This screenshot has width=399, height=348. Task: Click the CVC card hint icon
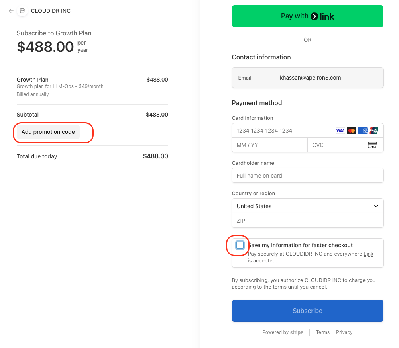click(372, 145)
